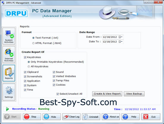The image size is (164, 124).
Task: Click the red Stop recording icon
Action: (x=27, y=117)
